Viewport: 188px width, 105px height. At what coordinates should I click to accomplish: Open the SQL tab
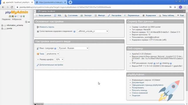click(x=58, y=15)
